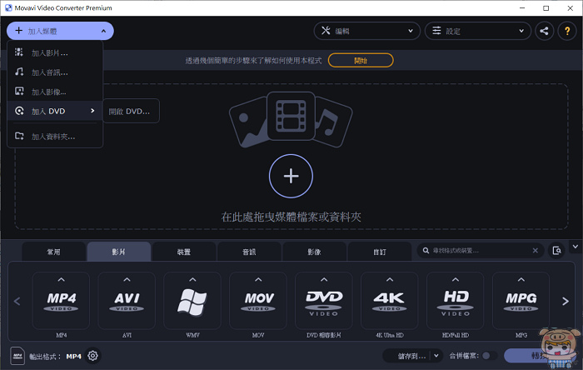Switch to the 影像 tab
583x370 pixels.
tap(315, 252)
